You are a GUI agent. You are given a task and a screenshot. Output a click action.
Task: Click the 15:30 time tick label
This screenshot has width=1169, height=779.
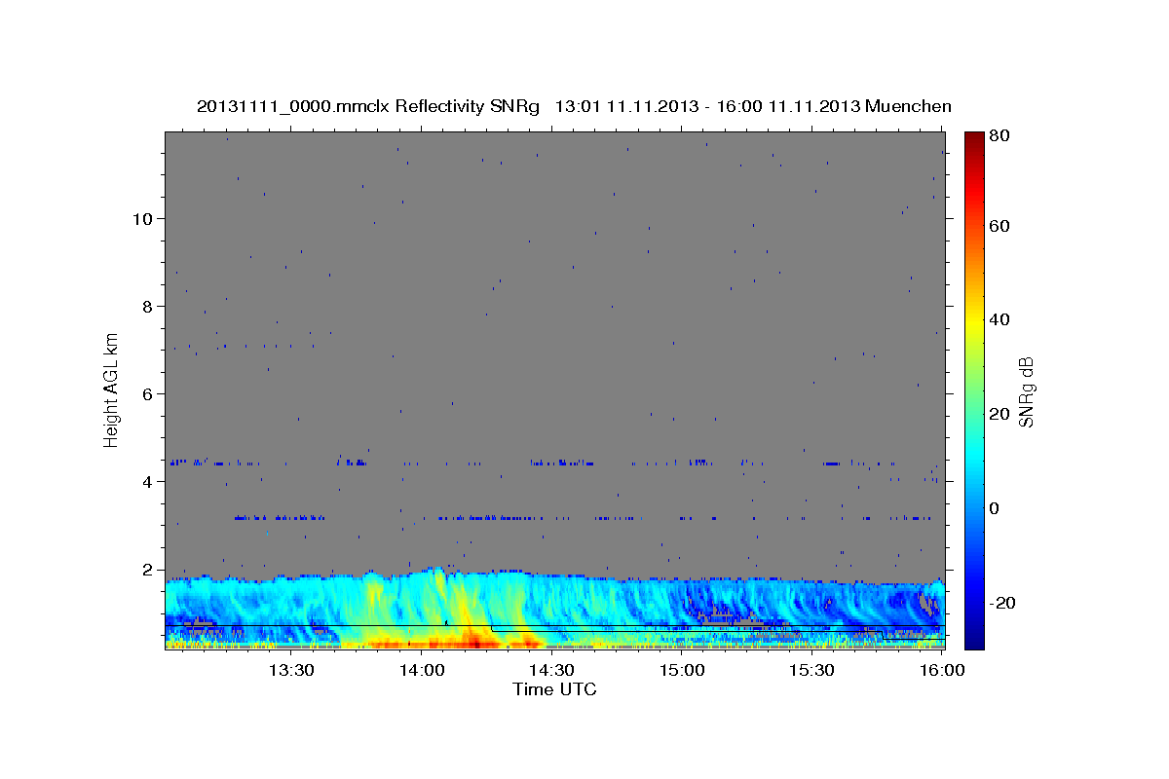[x=812, y=670]
